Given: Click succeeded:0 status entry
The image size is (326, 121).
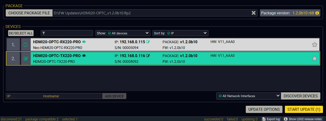Looking at the screenshot, I should pos(214,119).
